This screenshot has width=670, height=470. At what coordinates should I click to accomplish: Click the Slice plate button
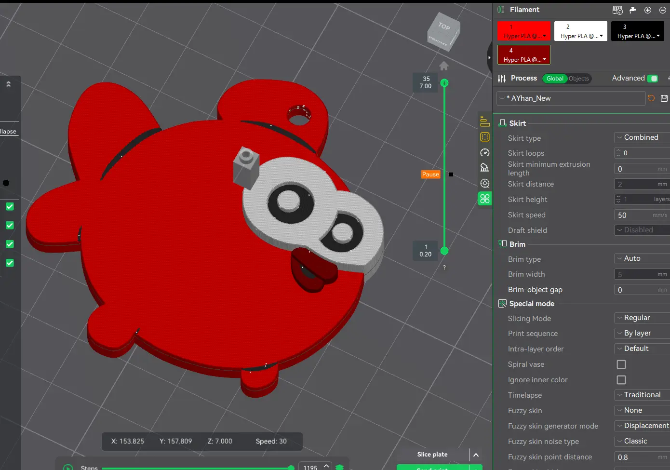tap(432, 455)
